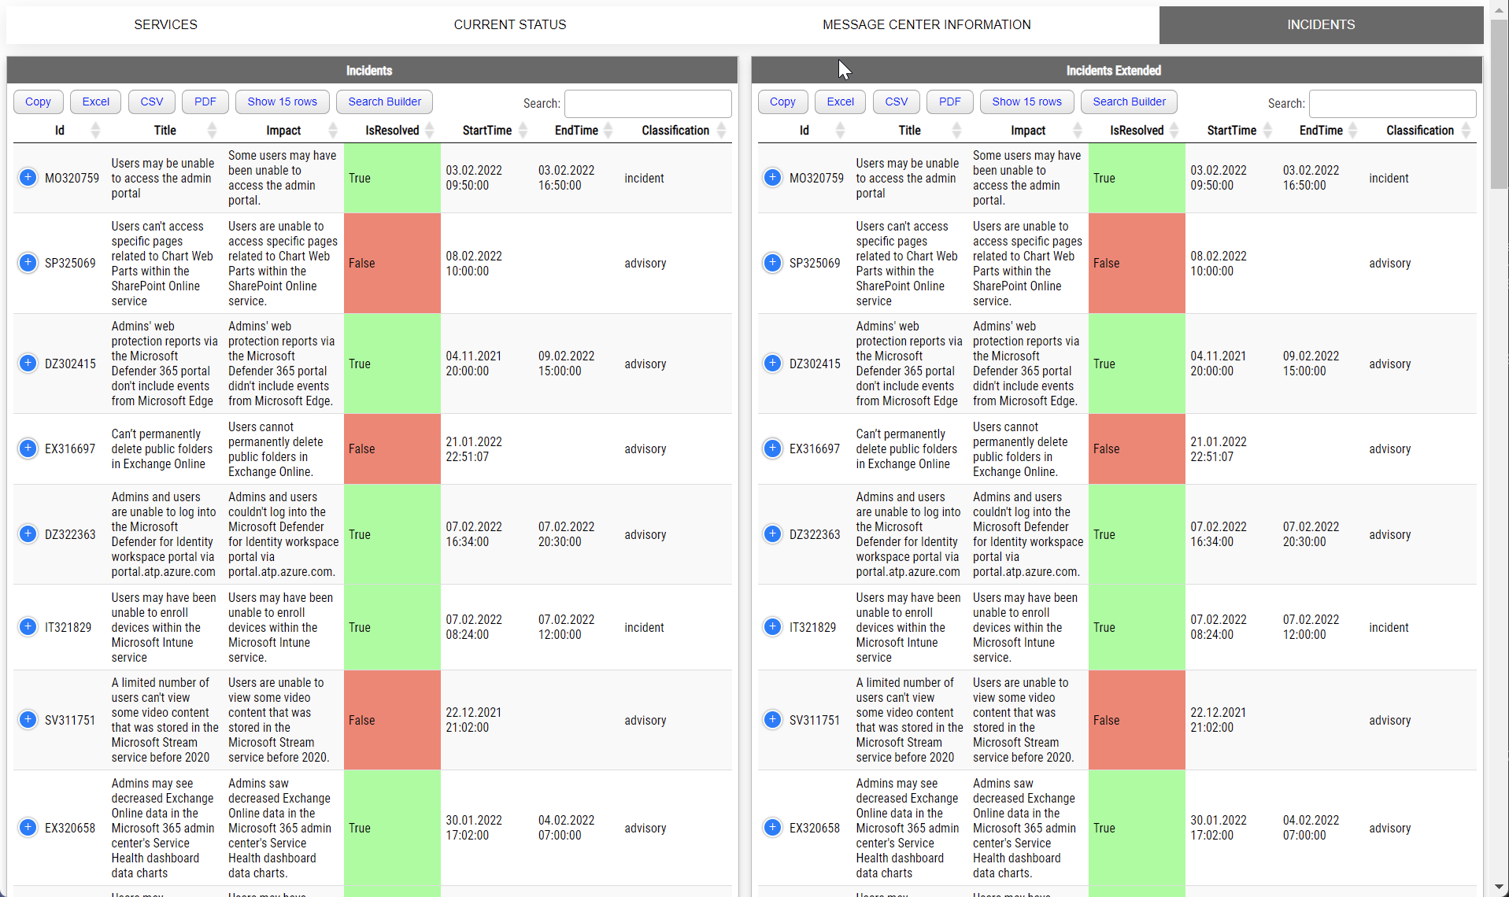Expand incident DZ302415 in Incidents Extended
1509x897 pixels.
coord(772,364)
